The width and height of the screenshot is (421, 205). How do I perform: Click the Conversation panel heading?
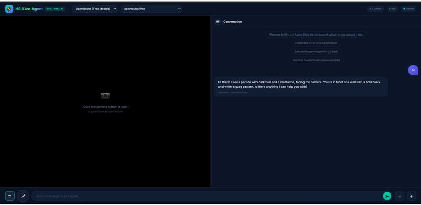tap(232, 22)
